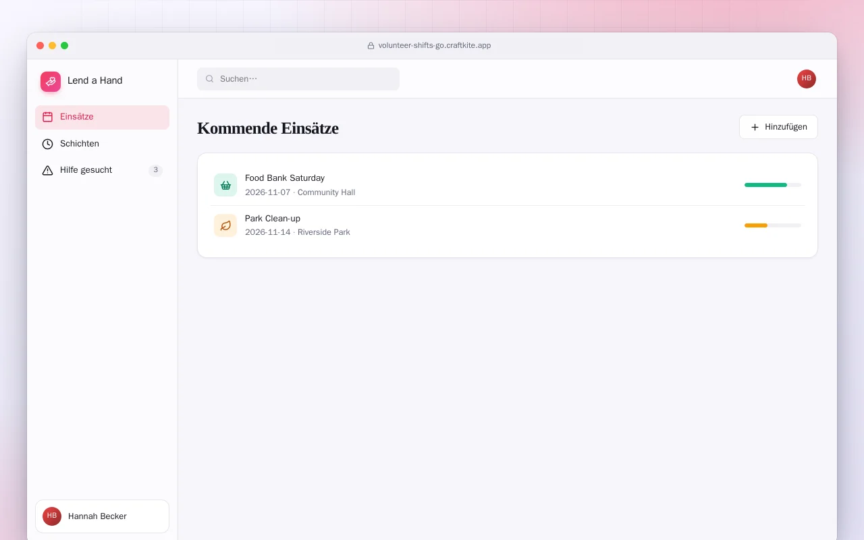Open the Park Clean-up entry
Screen dimensions: 864x540
pyautogui.click(x=508, y=225)
